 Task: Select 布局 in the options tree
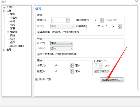[13, 21]
